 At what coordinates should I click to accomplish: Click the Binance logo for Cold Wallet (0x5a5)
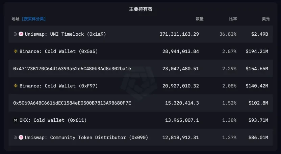point(15,51)
